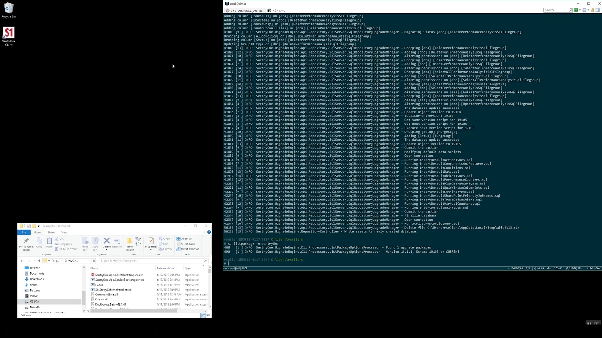602x338 pixels.
Task: Select the Dapper.dll file
Action: point(102,300)
